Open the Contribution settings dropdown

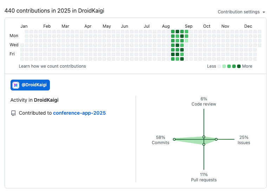click(x=241, y=12)
